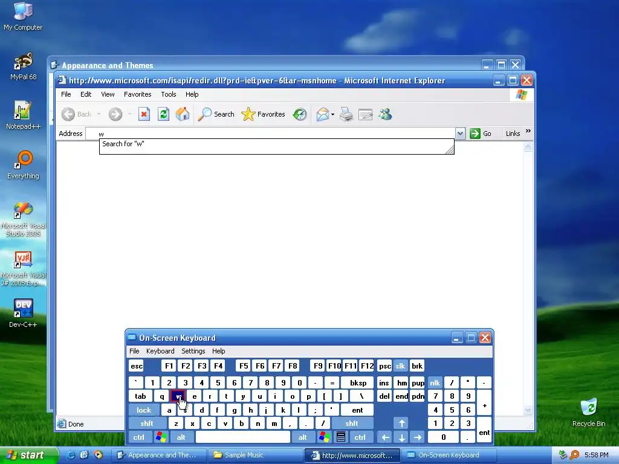
Task: Expand the Links bar chevron
Action: (528, 131)
